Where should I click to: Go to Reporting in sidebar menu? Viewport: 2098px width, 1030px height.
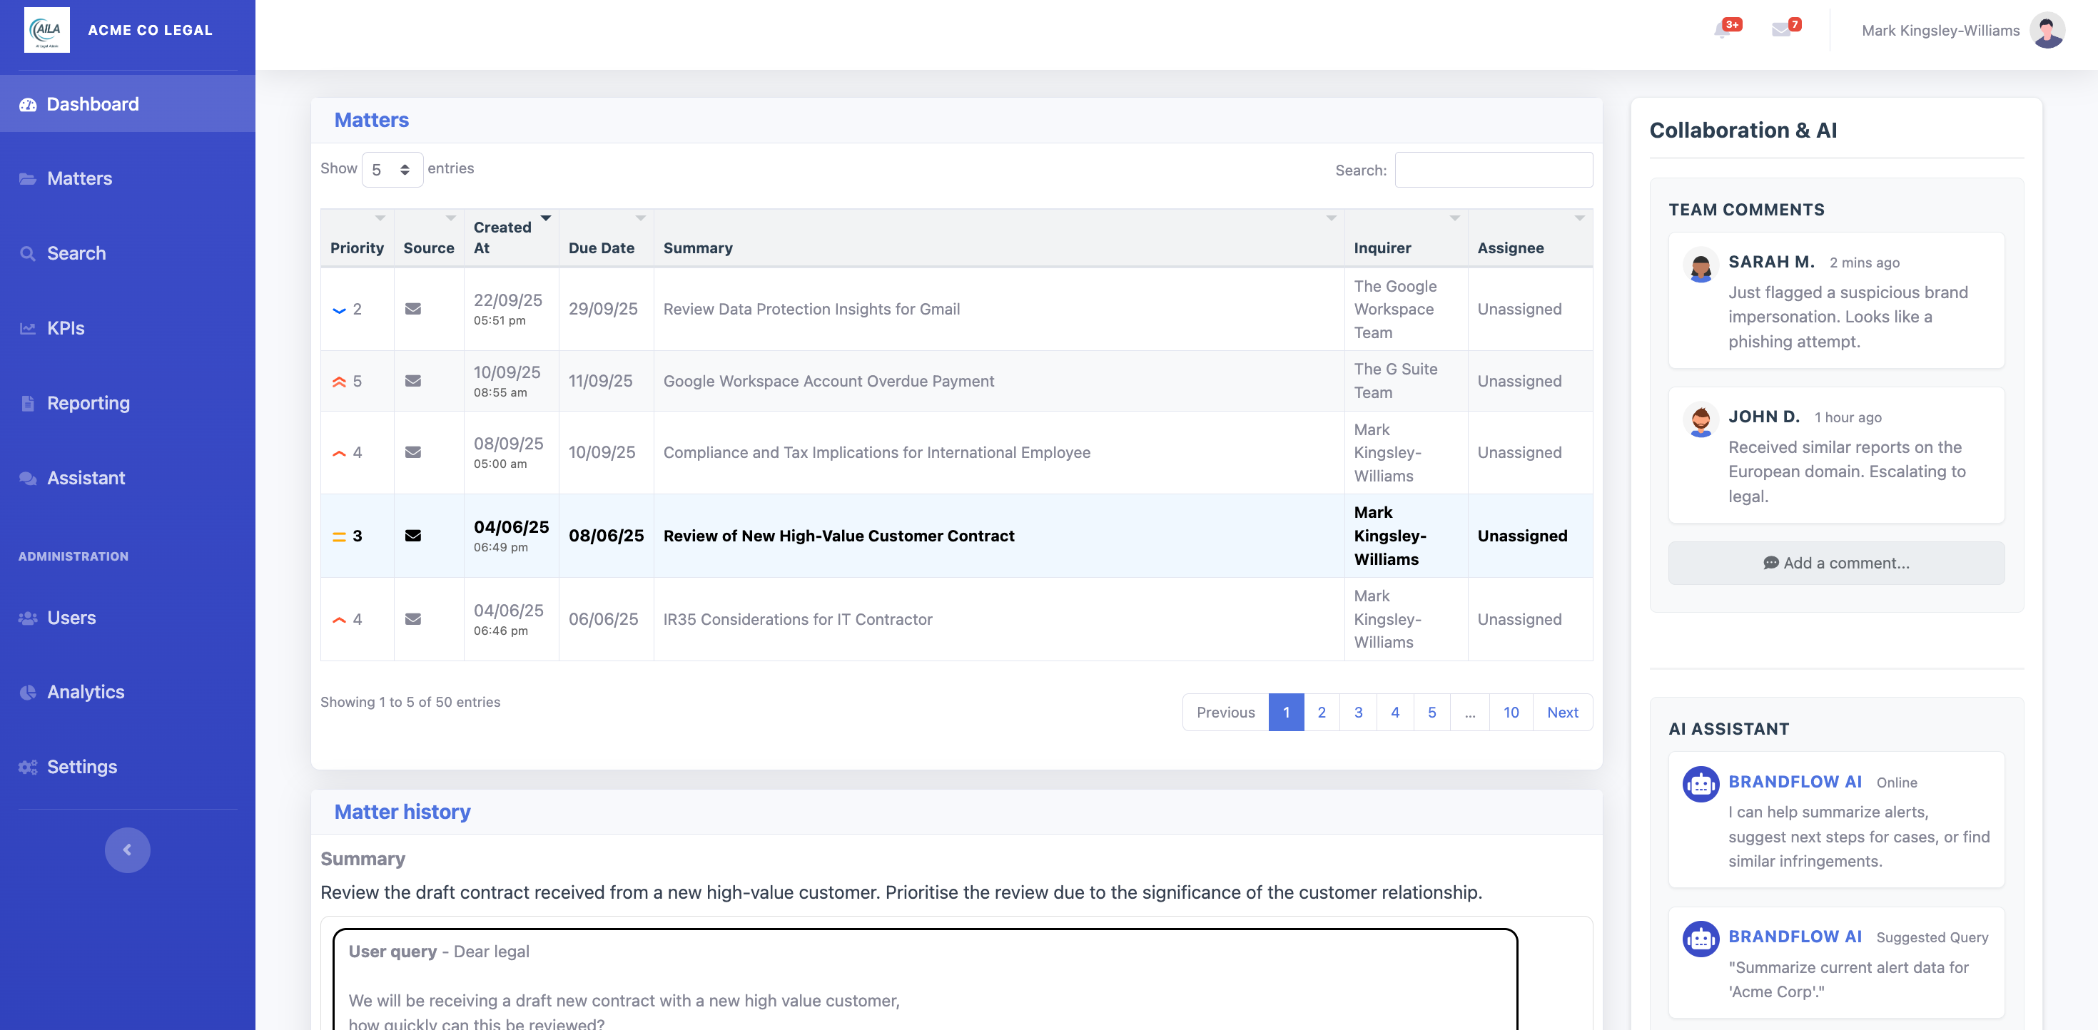click(88, 403)
